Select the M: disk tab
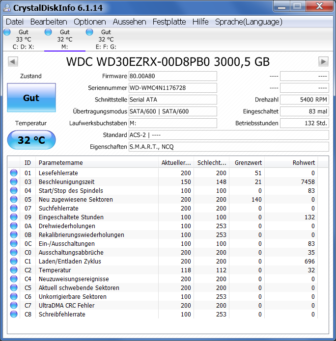336x341 pixels. tap(65, 39)
